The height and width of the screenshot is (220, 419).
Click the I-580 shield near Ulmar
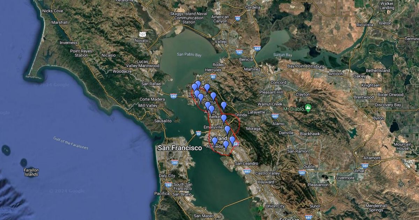tap(365, 166)
